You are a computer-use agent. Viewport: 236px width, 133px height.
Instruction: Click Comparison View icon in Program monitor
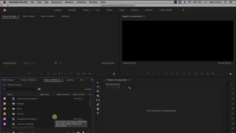214,74
